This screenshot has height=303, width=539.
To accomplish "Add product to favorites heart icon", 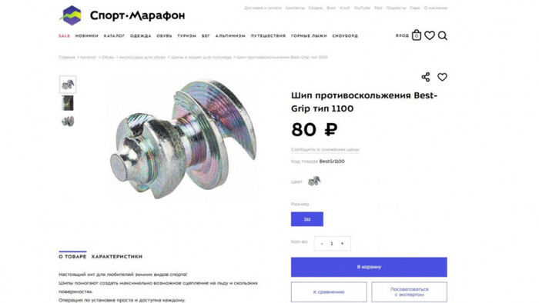I will pyautogui.click(x=442, y=77).
